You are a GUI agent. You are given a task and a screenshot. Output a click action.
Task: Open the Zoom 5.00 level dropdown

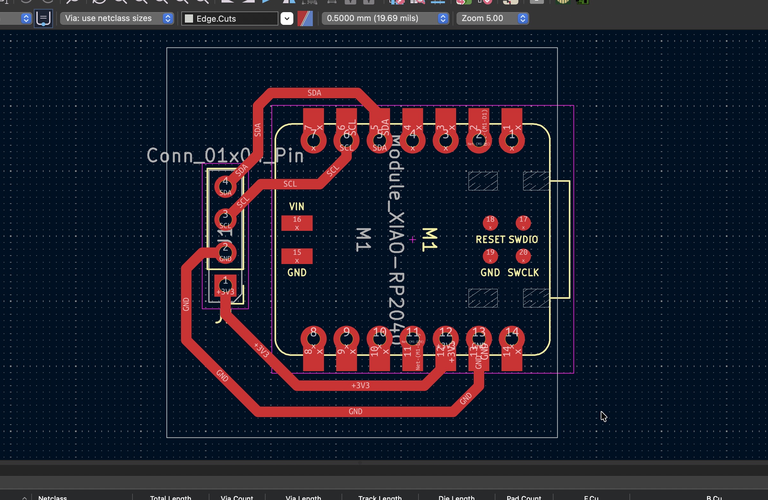(x=492, y=18)
